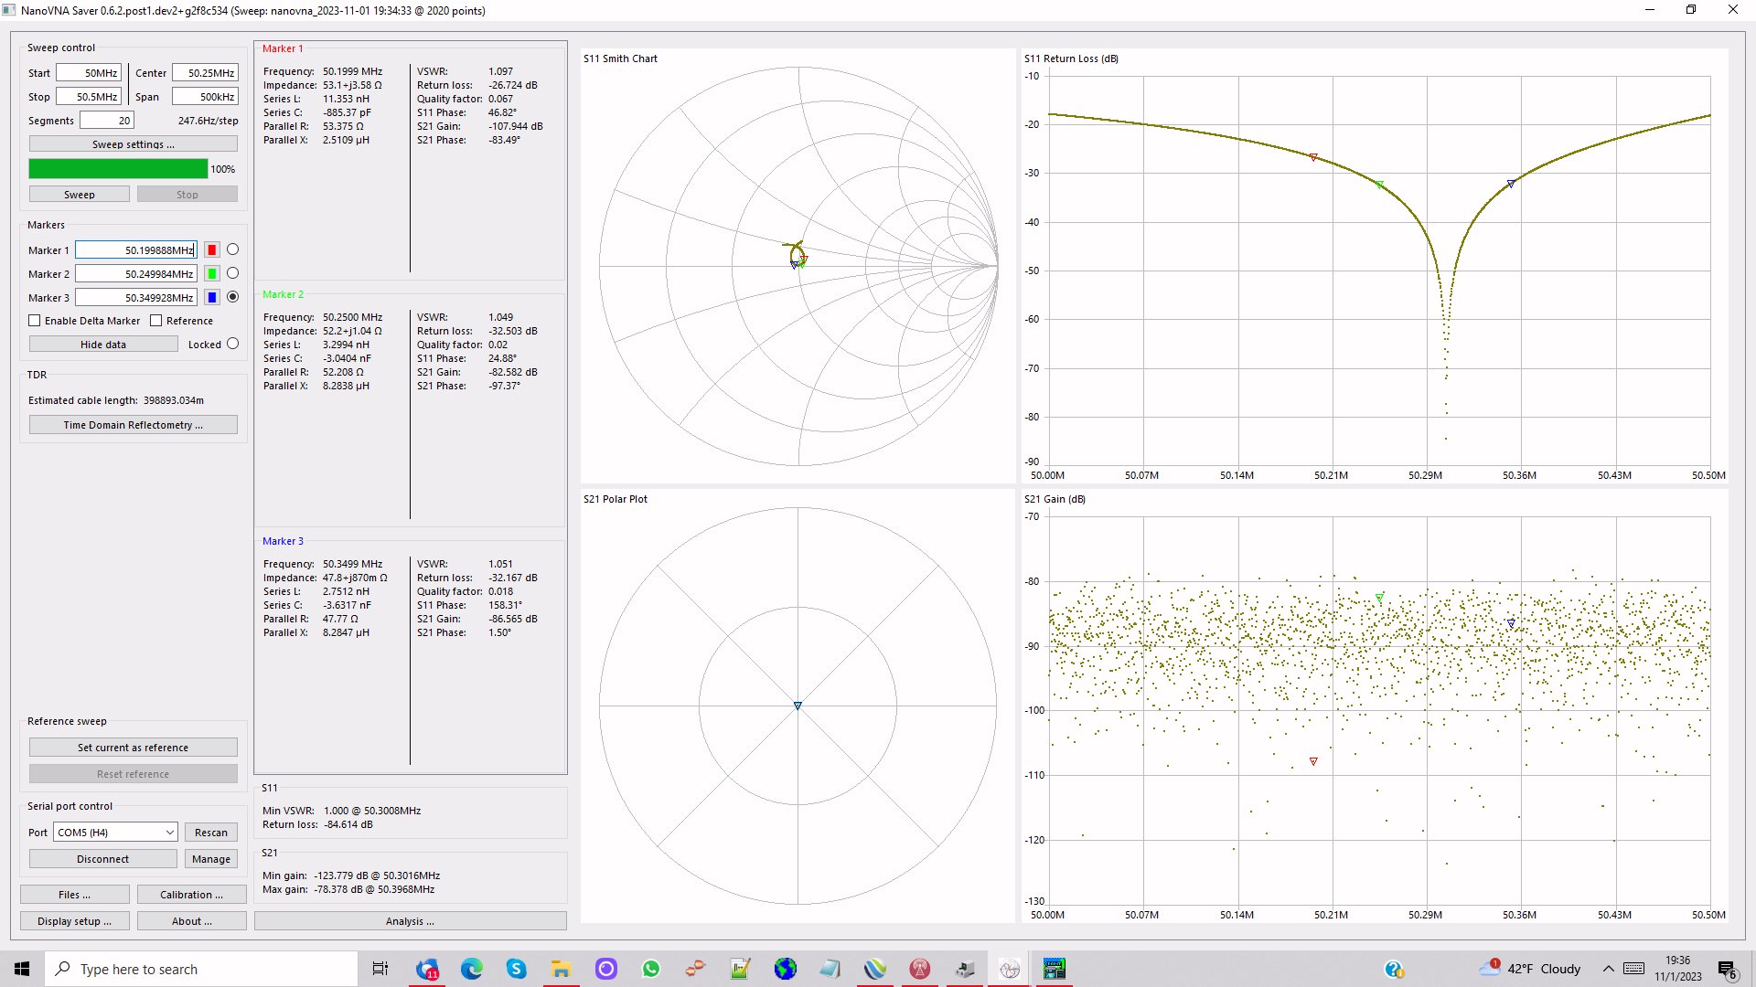Open the Sweep settings dialog

point(133,144)
